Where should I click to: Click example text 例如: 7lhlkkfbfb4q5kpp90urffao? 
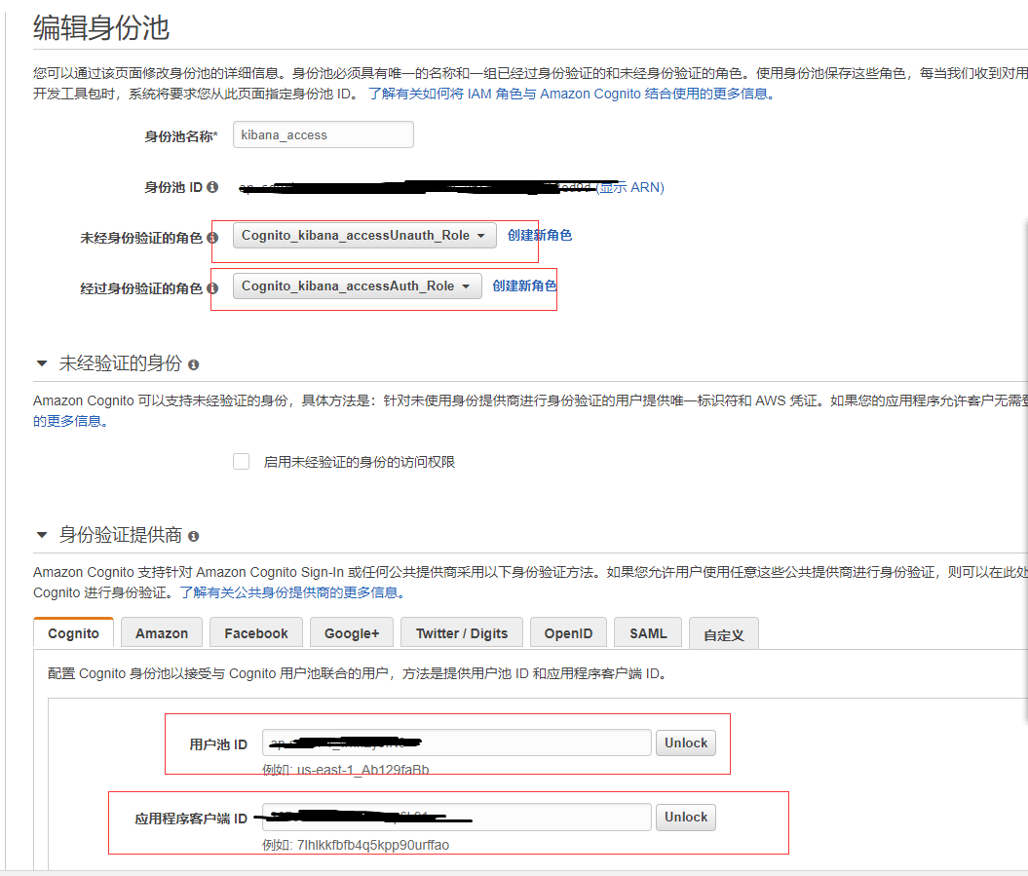(x=356, y=845)
